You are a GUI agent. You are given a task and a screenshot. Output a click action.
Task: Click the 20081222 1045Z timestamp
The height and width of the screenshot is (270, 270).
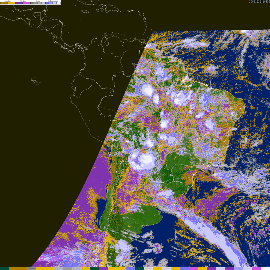[x=259, y=1]
